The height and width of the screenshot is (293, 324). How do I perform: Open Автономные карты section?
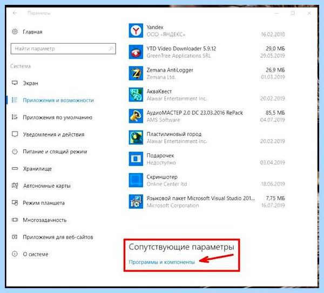pyautogui.click(x=46, y=186)
